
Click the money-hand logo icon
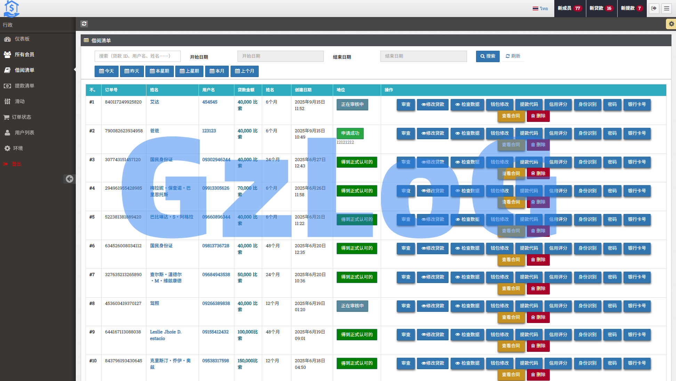[x=11, y=8]
